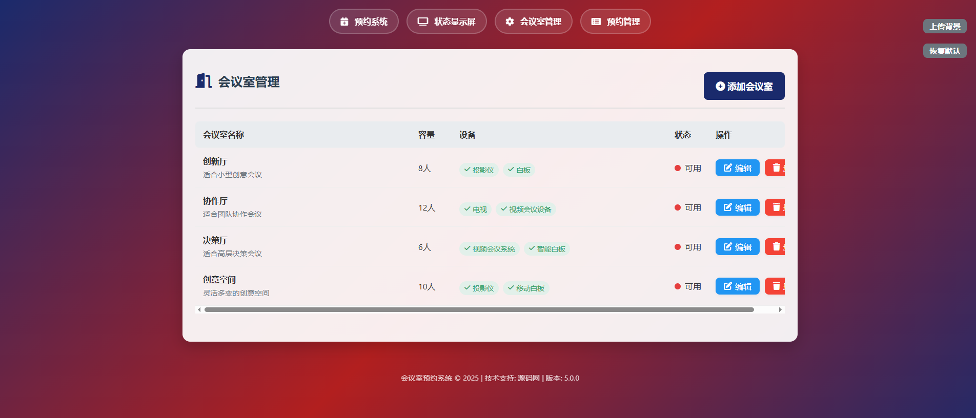
Task: Go to 预约管理 tab
Action: (x=615, y=22)
